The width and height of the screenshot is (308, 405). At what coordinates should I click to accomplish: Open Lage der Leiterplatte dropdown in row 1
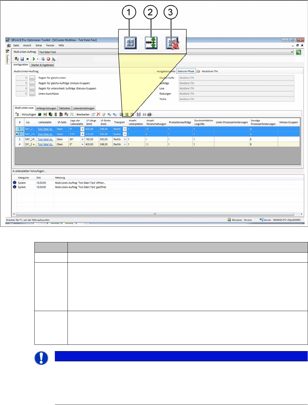82,129
